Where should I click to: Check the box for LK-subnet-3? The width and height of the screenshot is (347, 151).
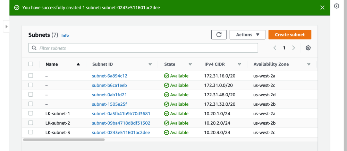click(x=31, y=132)
